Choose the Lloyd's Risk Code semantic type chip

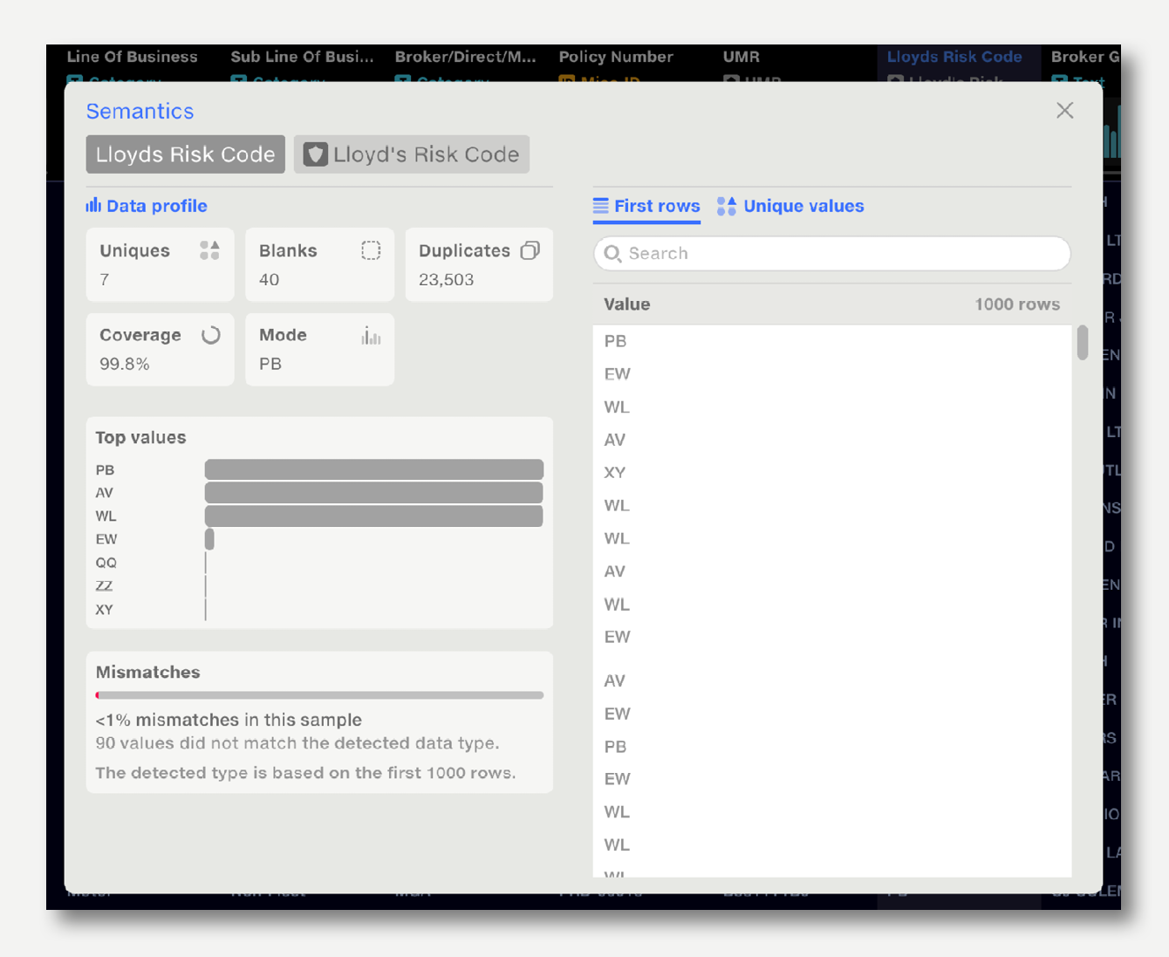click(x=412, y=154)
